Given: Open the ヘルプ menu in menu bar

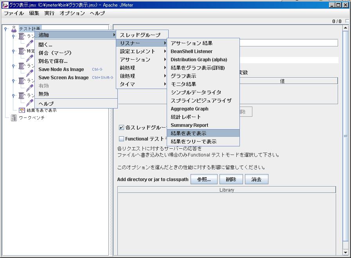Looking at the screenshot, I should (x=97, y=13).
